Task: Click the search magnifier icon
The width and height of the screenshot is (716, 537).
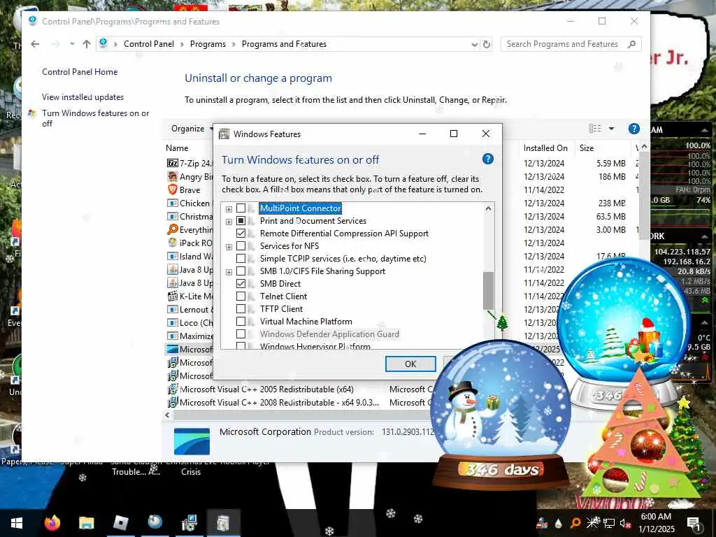Action: 632,44
